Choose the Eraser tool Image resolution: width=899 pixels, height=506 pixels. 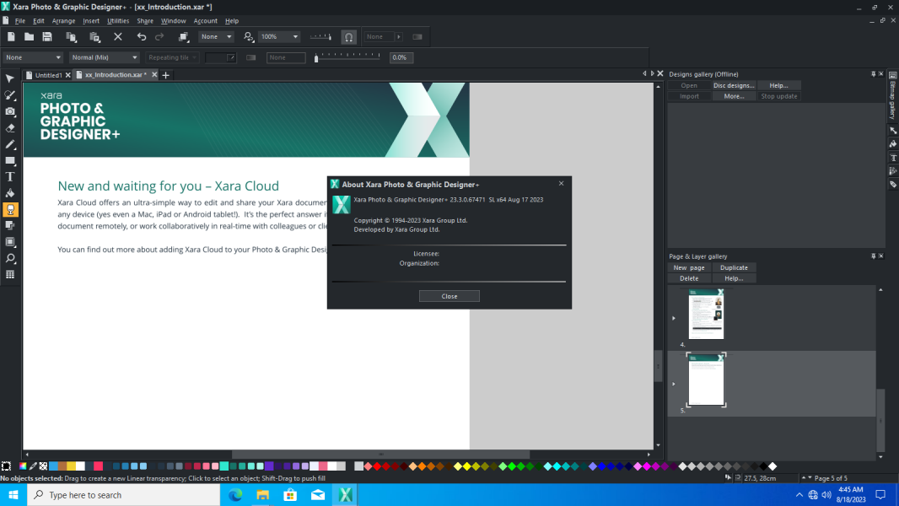[10, 128]
